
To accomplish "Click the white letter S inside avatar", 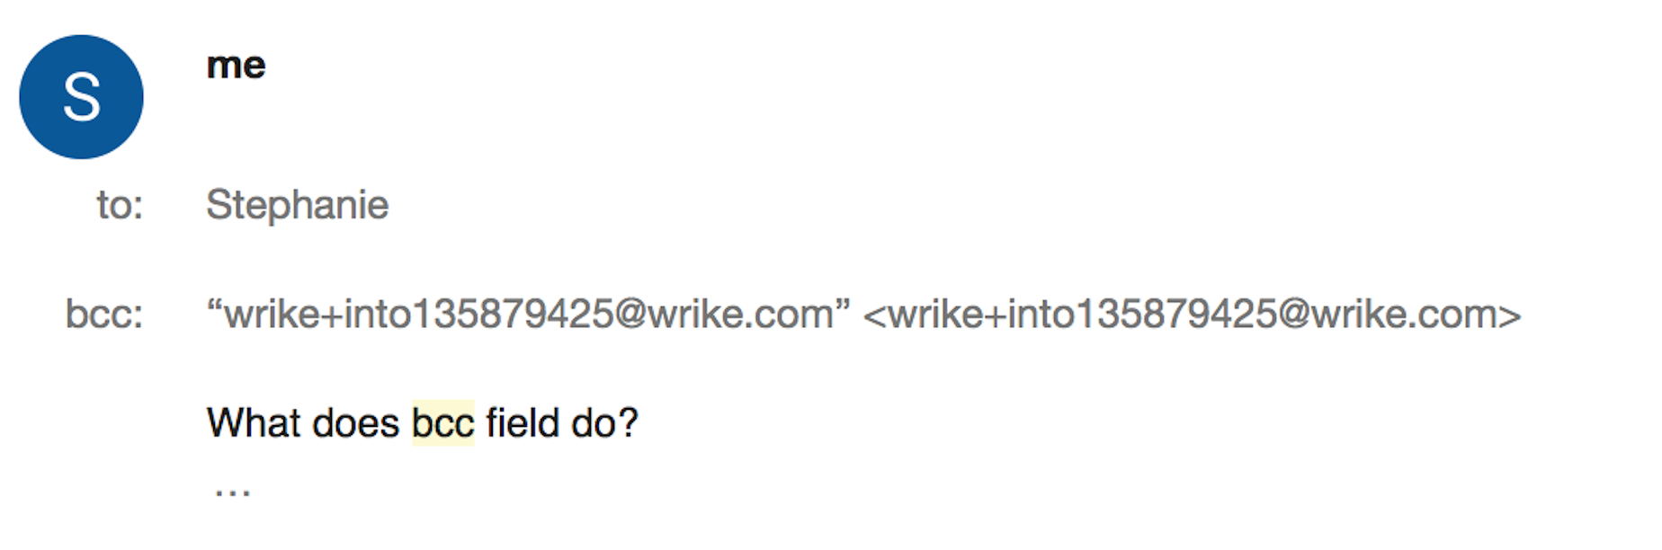I will pos(81,97).
